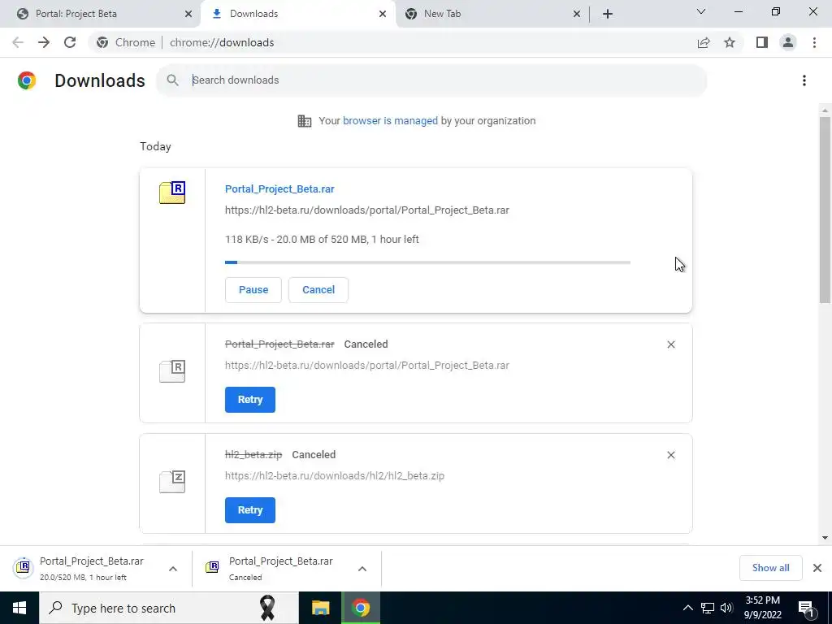
Task: Open the Portal_Project_Beta.rar file name link
Action: click(x=279, y=188)
